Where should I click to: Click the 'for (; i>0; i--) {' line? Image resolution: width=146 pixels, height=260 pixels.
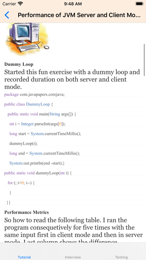point(21,183)
